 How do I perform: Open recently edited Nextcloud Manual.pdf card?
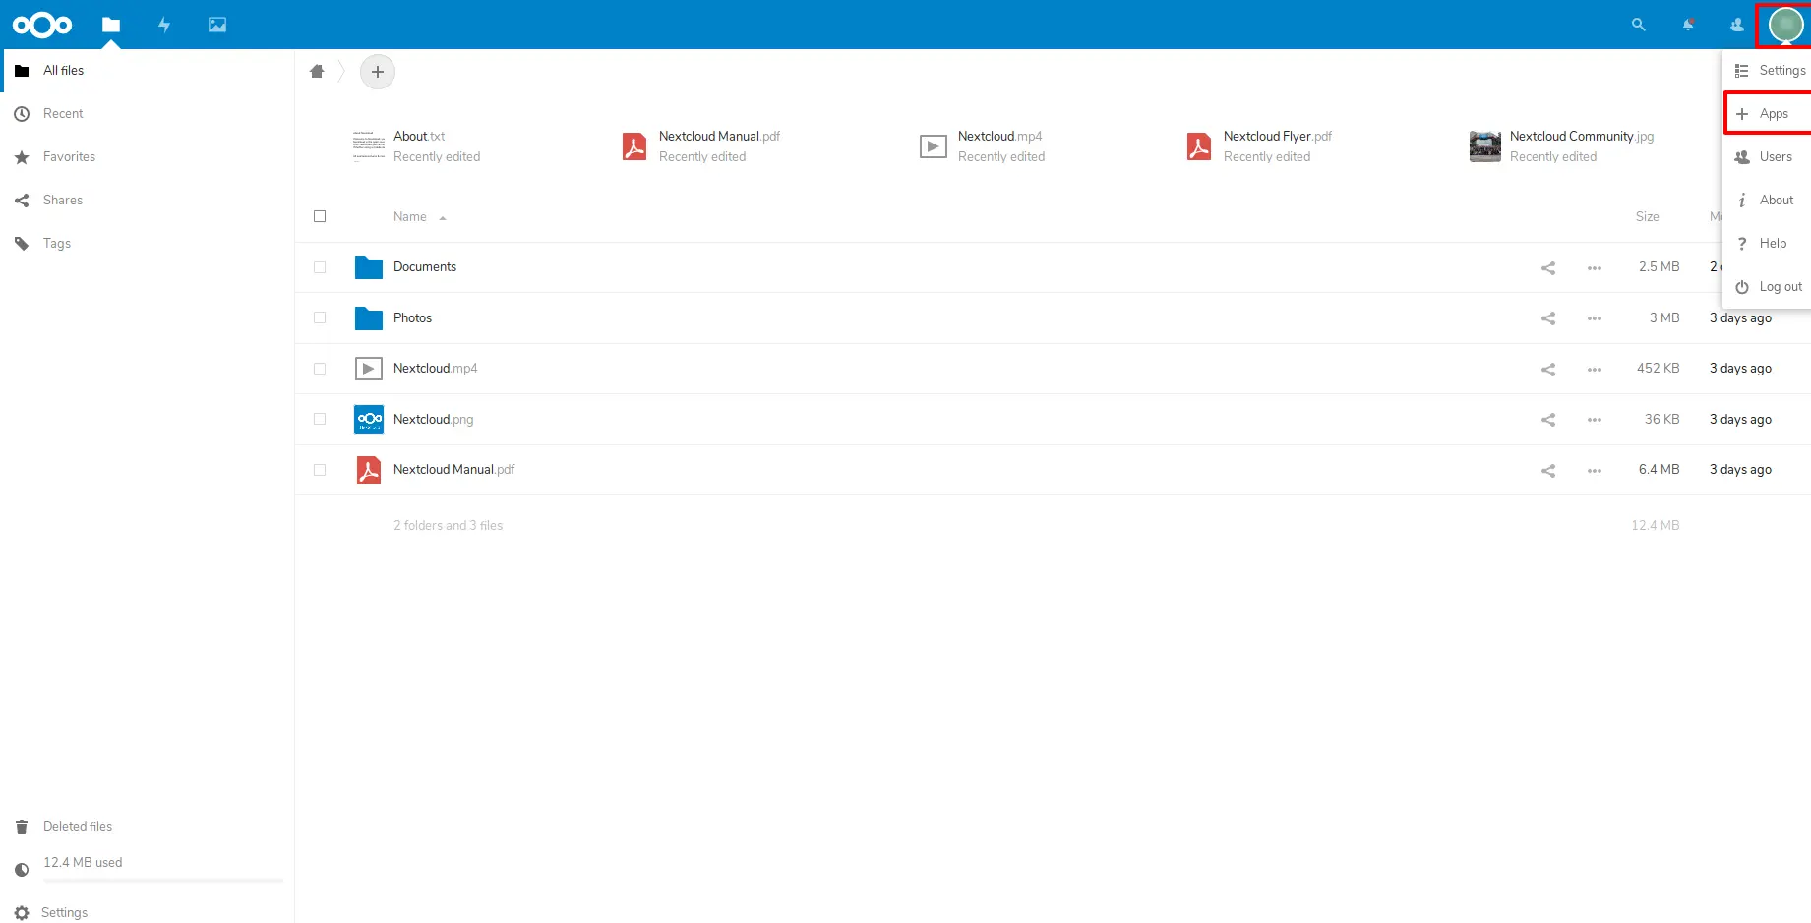coord(701,146)
